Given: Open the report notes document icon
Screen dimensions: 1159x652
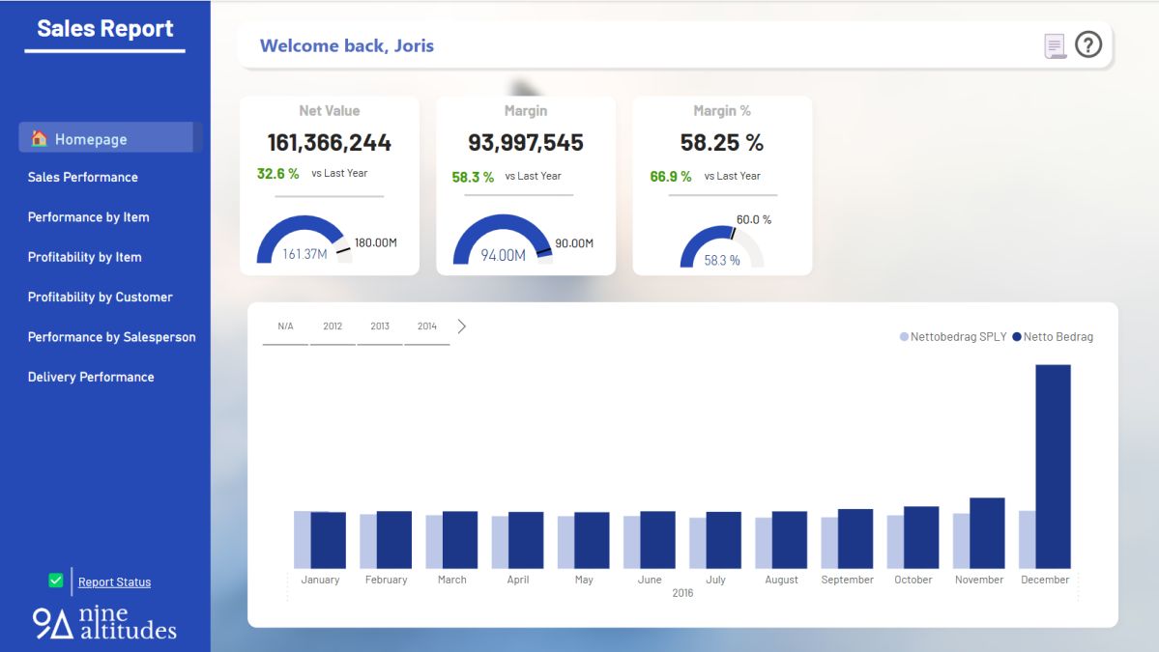Looking at the screenshot, I should tap(1054, 44).
